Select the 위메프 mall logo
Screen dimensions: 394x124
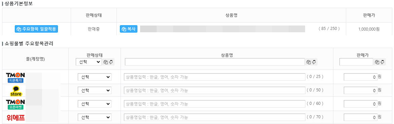point(15,118)
